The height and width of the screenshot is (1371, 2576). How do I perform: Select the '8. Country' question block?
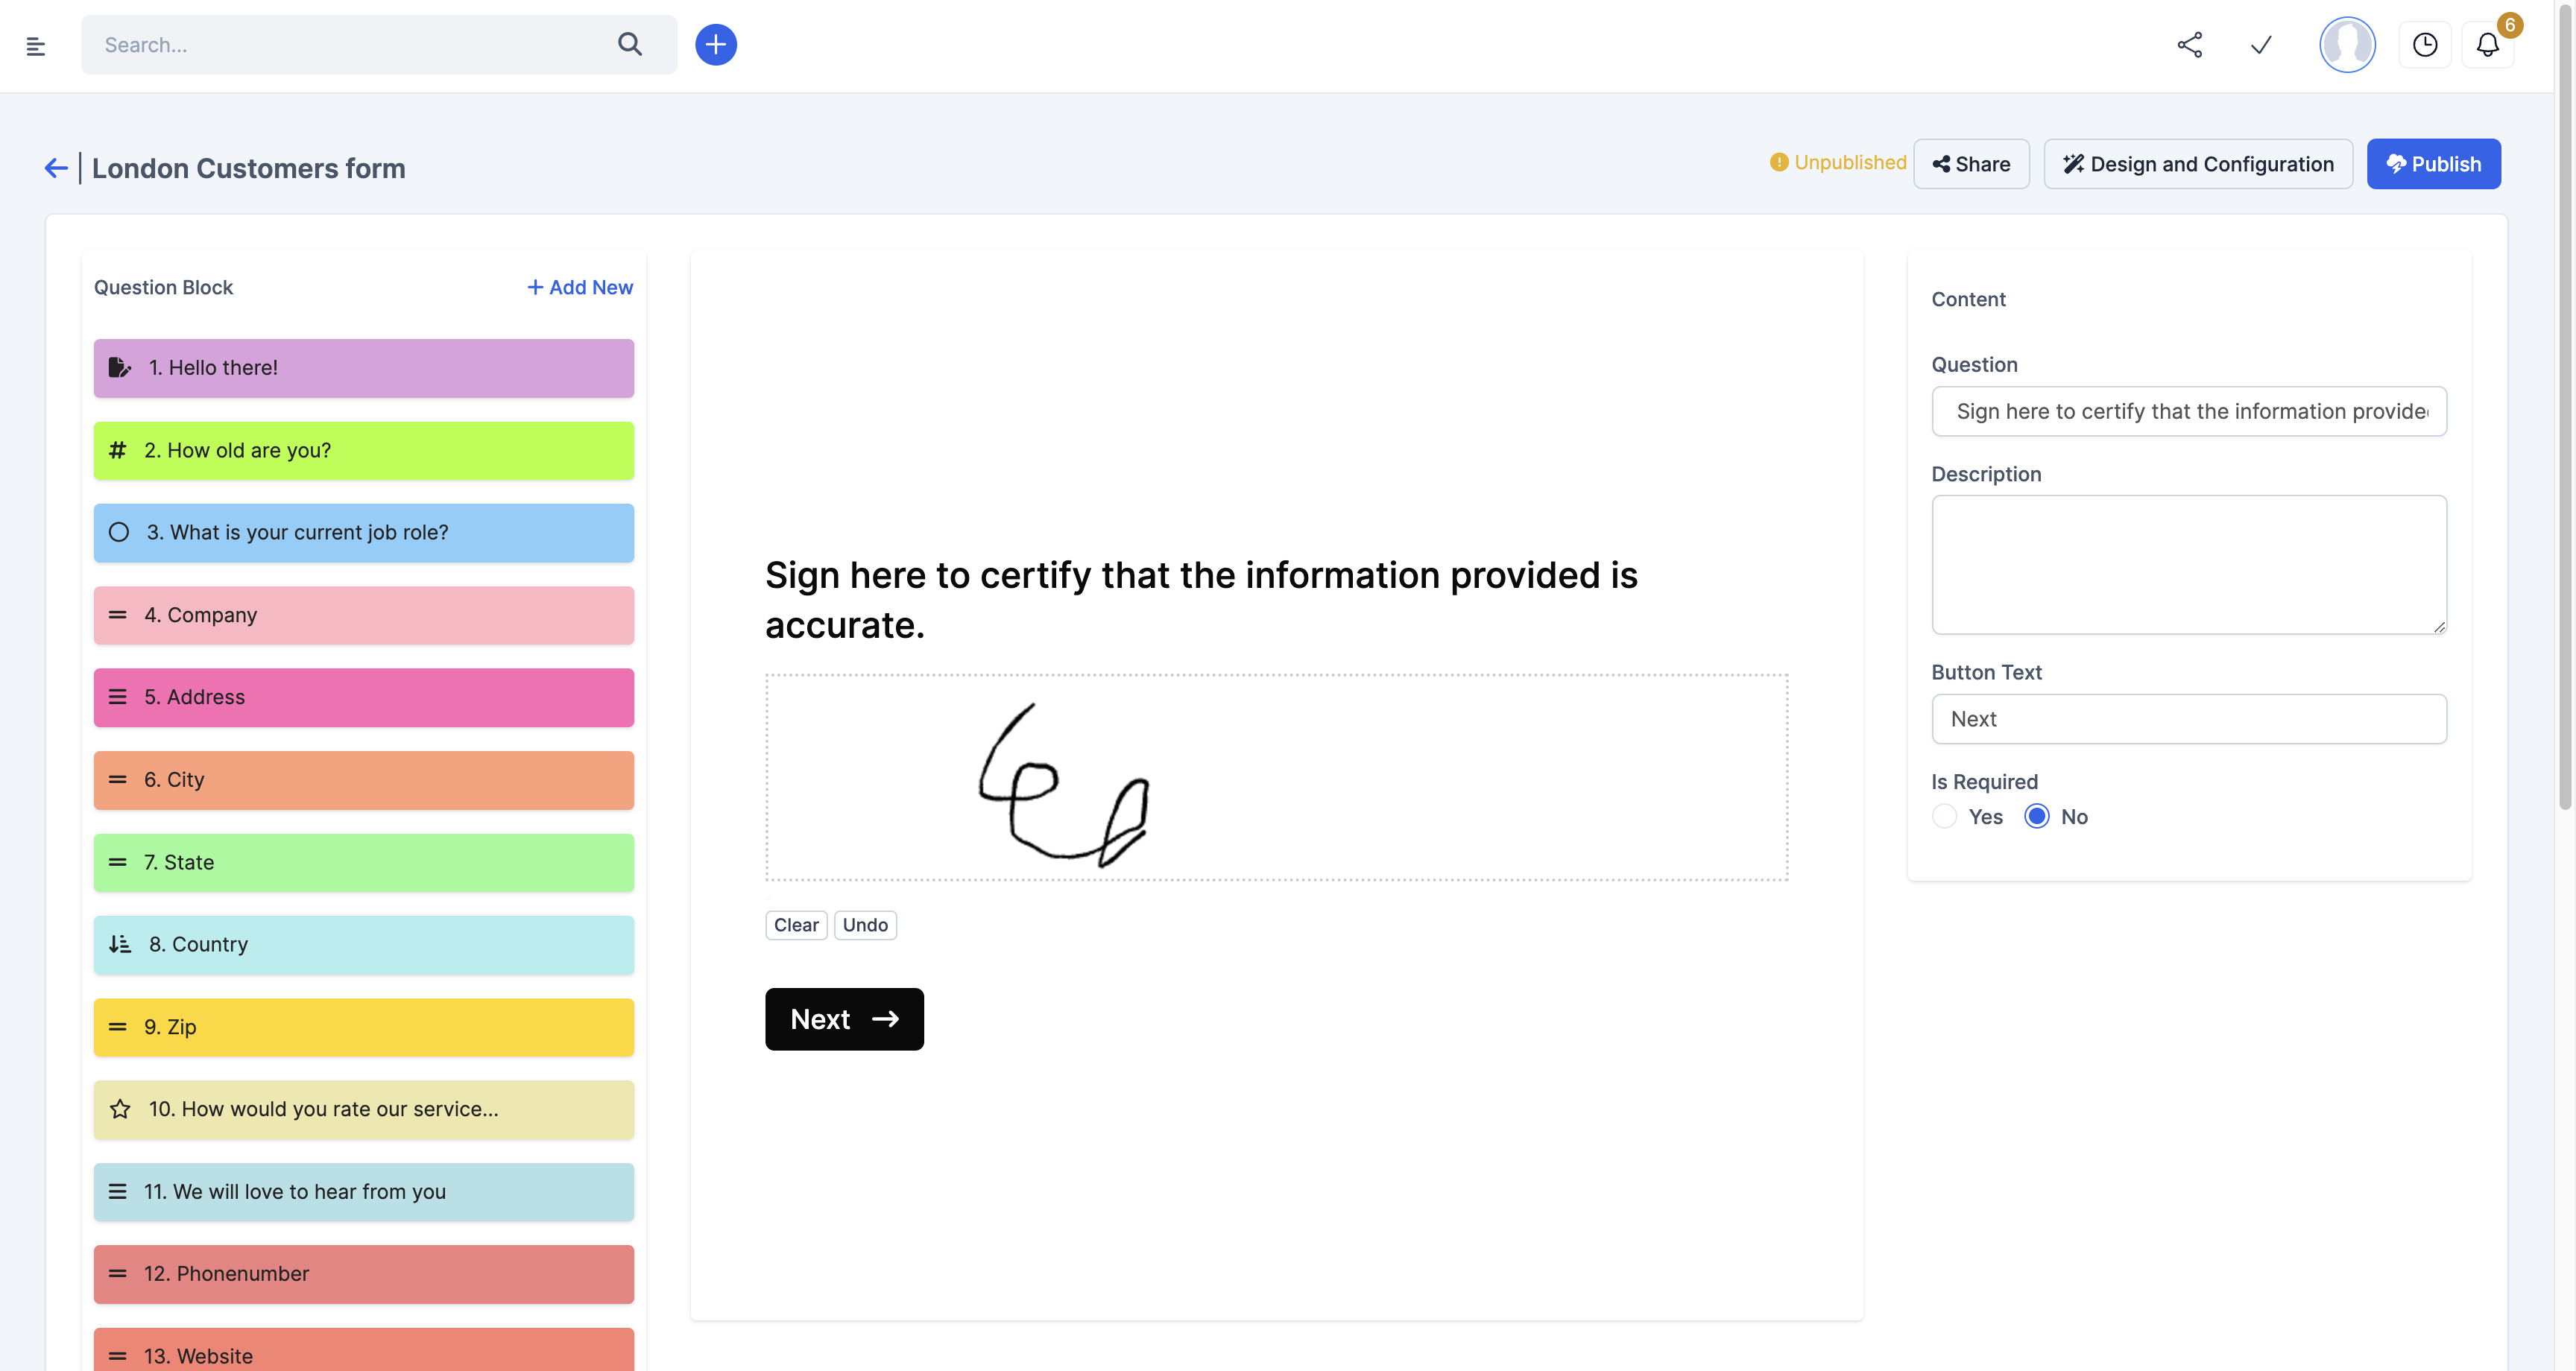[x=363, y=944]
